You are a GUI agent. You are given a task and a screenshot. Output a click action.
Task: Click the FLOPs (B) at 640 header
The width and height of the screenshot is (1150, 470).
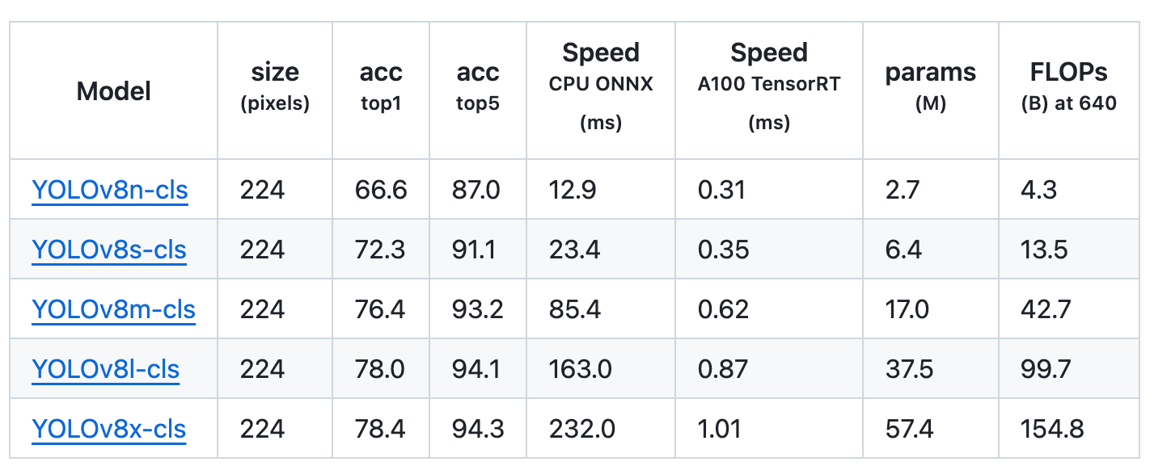point(1068,87)
